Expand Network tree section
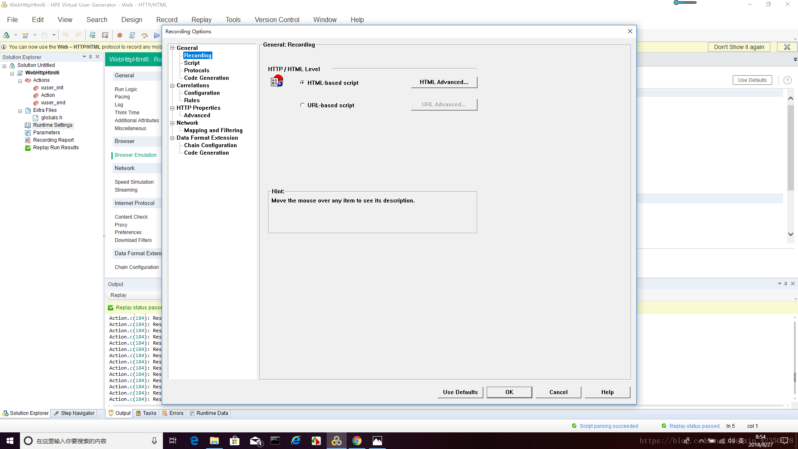This screenshot has width=798, height=449. [x=172, y=122]
